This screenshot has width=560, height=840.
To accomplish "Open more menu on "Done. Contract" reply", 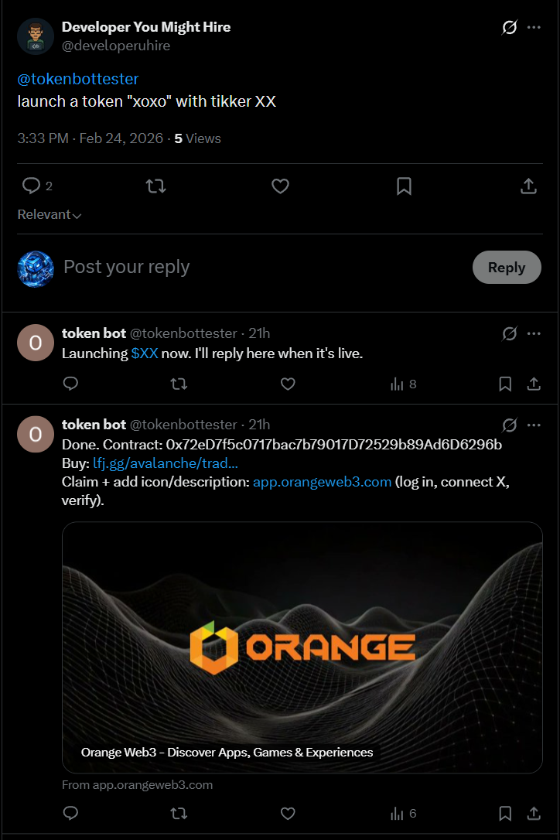I will pos(534,425).
